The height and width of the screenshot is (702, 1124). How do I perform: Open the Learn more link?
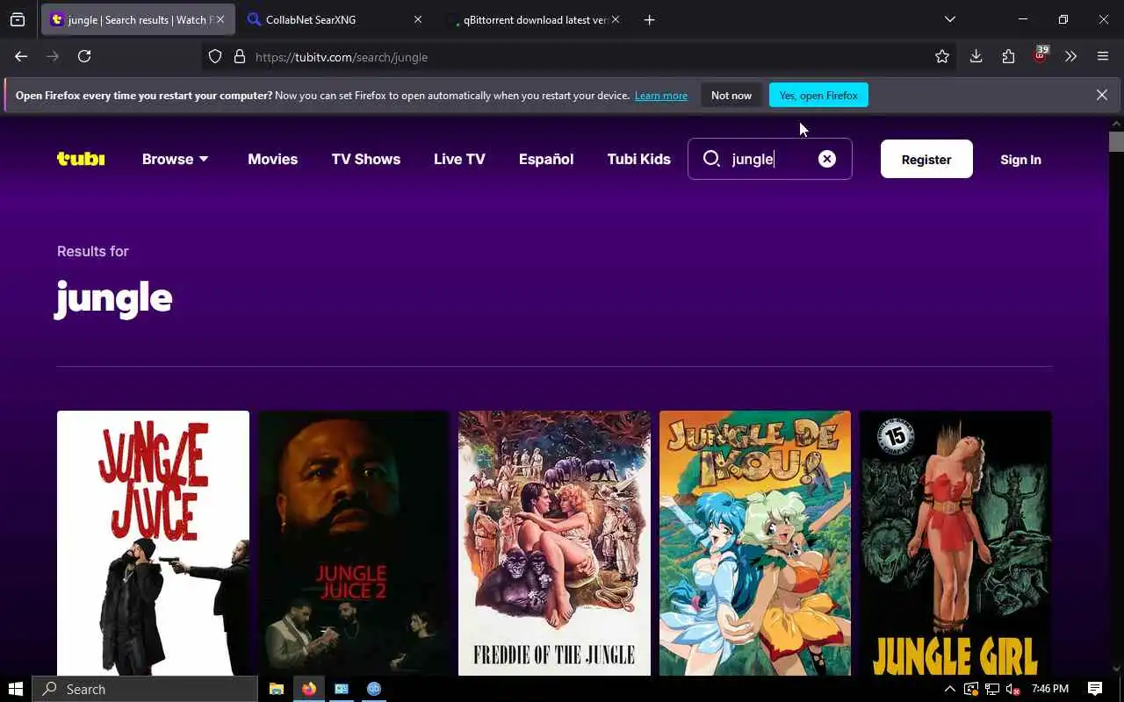click(661, 96)
